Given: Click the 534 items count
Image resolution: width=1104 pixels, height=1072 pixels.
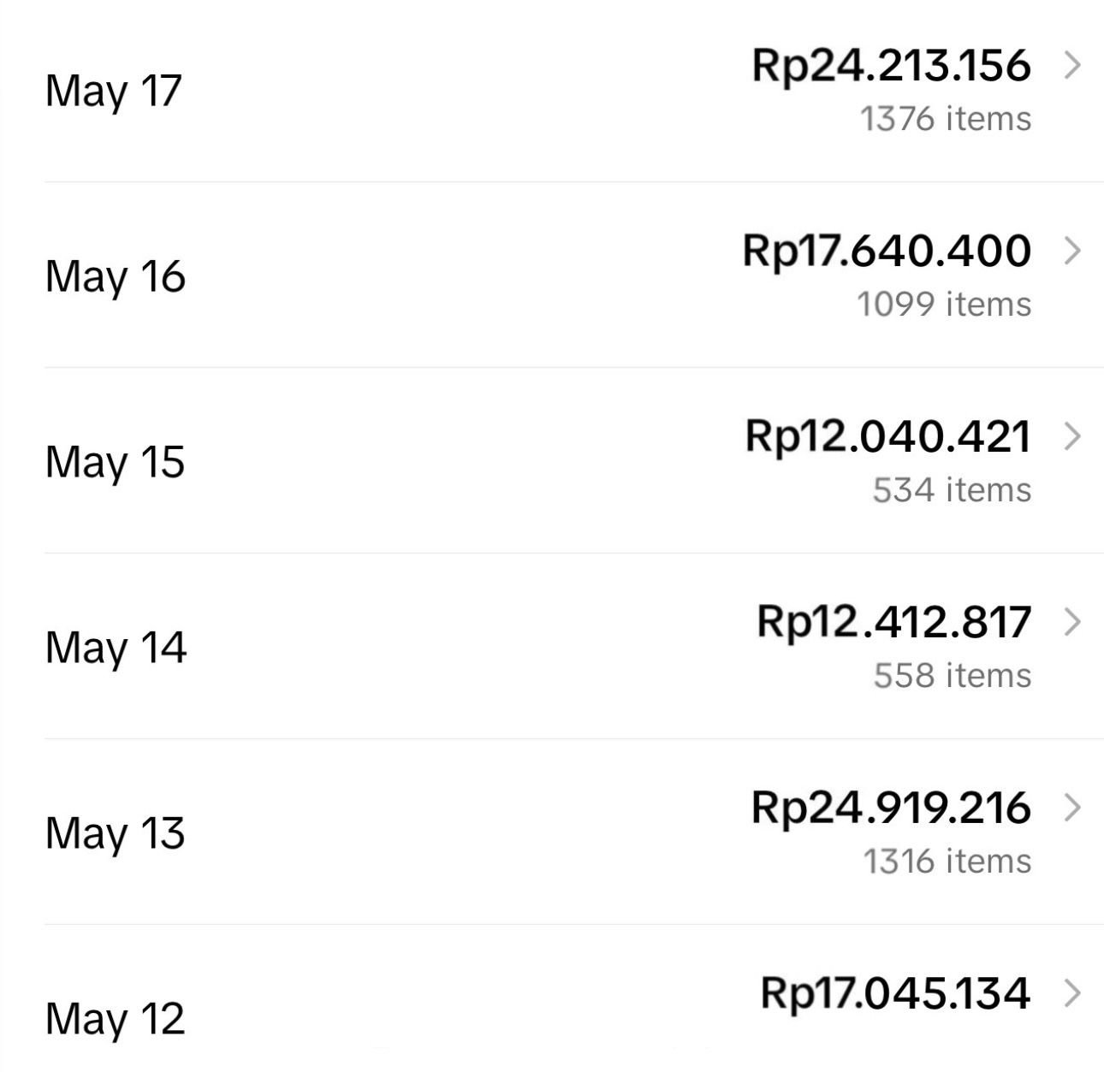Looking at the screenshot, I should tap(952, 490).
